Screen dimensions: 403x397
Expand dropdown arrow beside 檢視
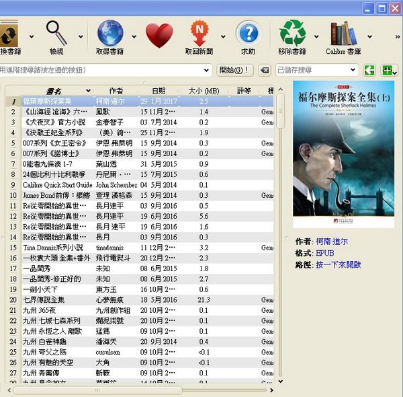click(x=81, y=37)
